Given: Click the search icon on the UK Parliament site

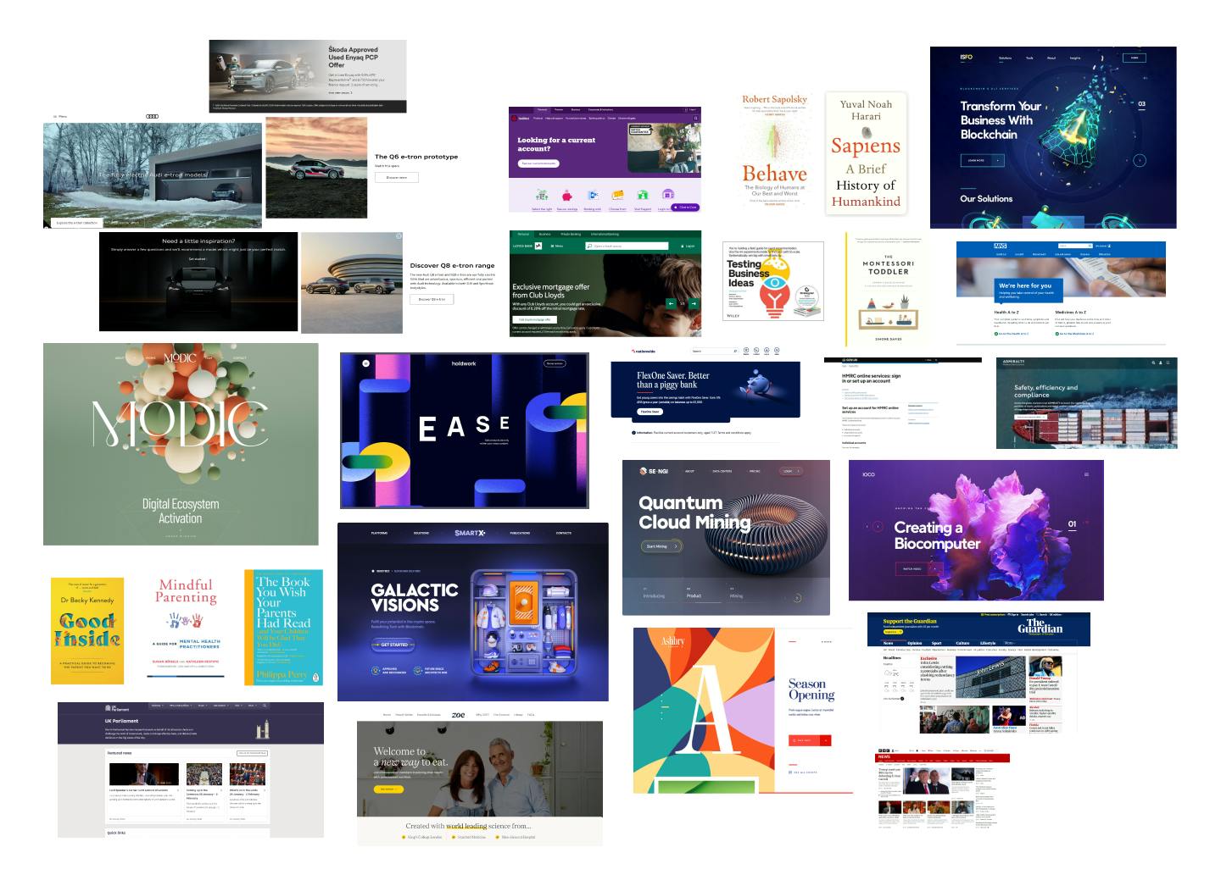Looking at the screenshot, I should coord(265,706).
